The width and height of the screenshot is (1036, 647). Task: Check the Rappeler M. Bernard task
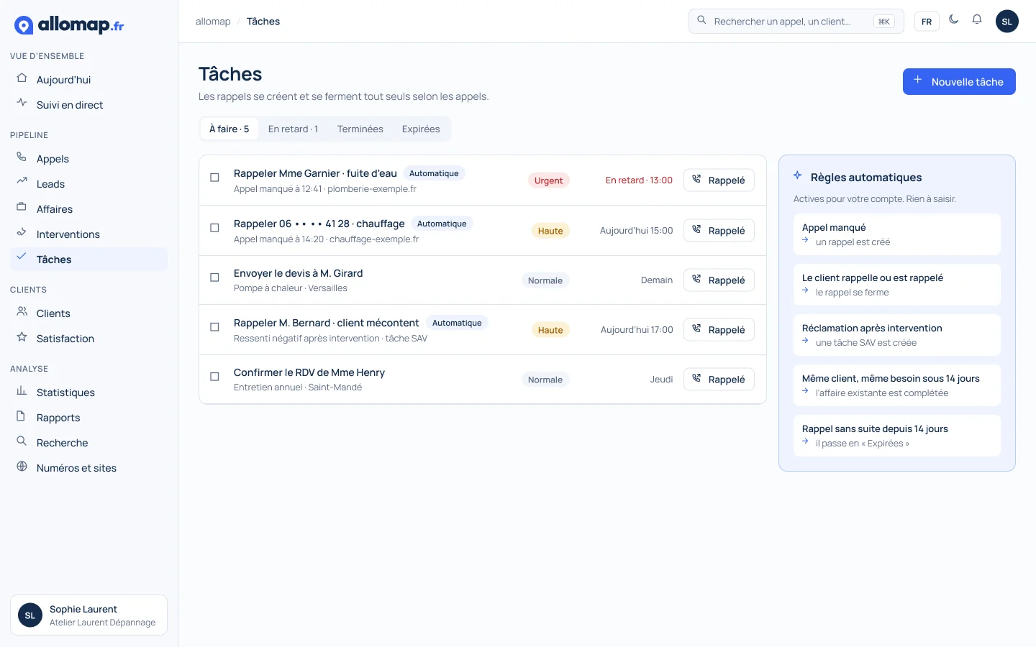click(214, 327)
